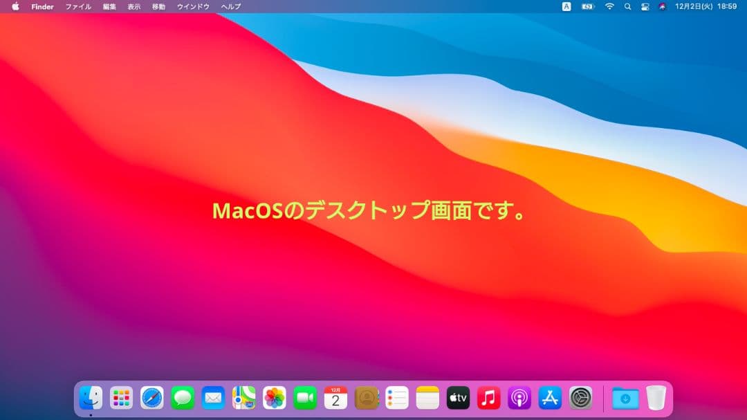Screen dimensions: 747x420
Task: Open the Maps app
Action: pyautogui.click(x=243, y=398)
